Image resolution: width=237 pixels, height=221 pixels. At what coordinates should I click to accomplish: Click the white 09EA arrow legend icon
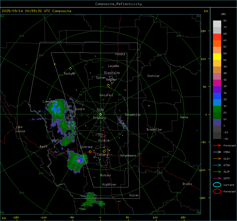coord(217,152)
